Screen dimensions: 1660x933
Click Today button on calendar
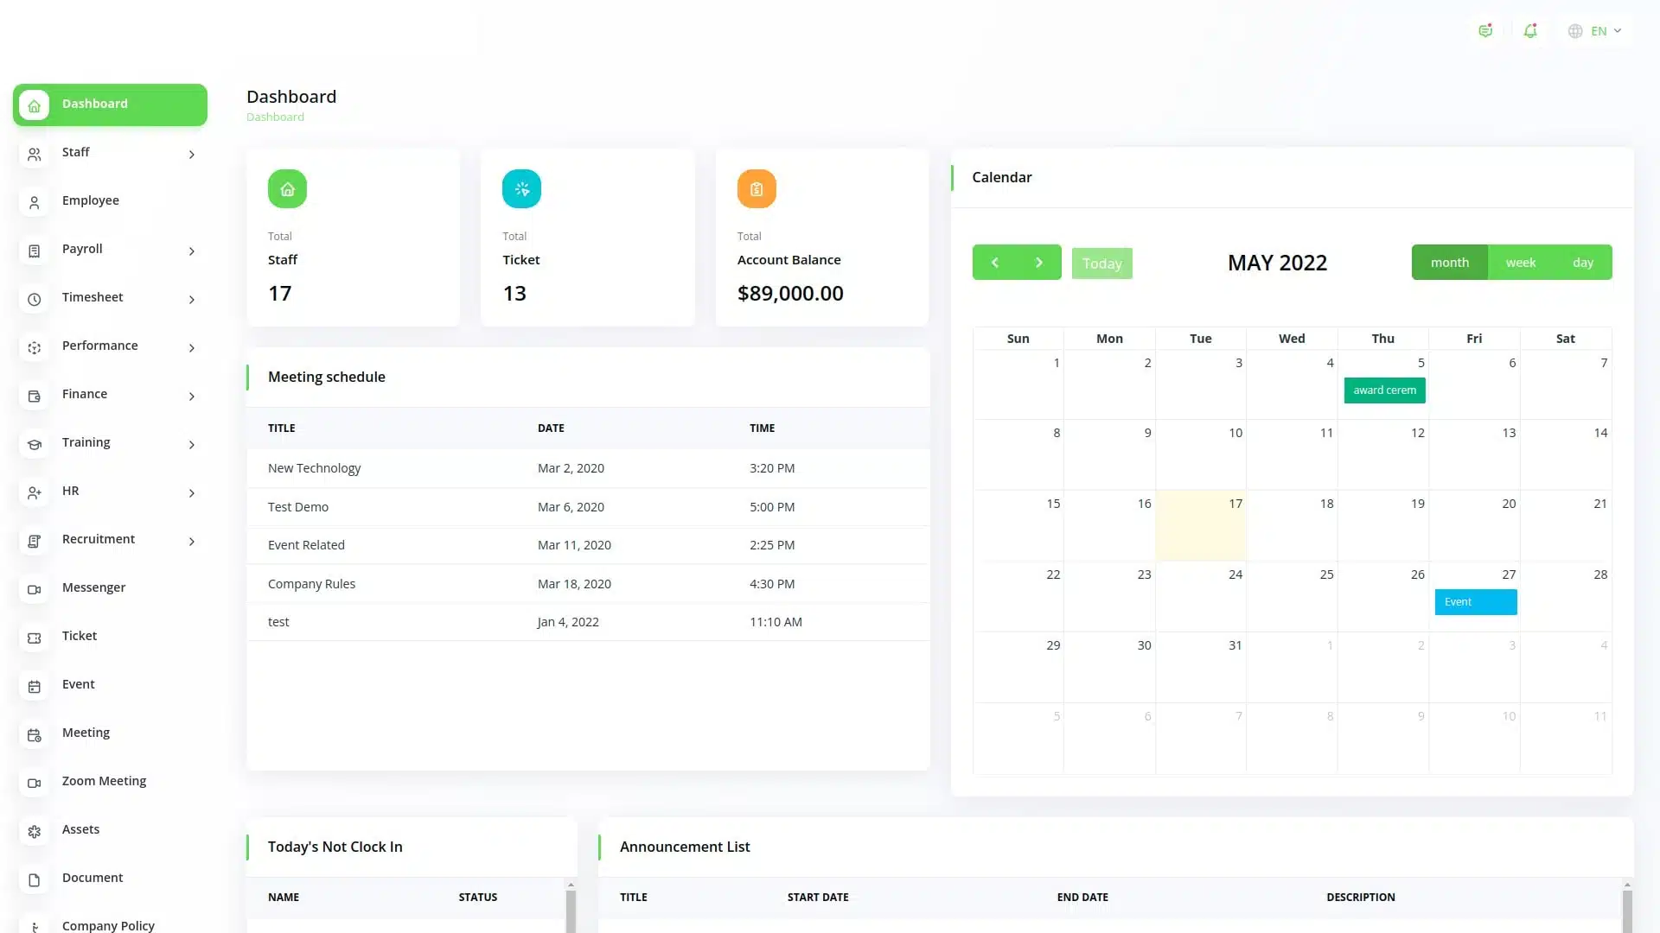1101,262
